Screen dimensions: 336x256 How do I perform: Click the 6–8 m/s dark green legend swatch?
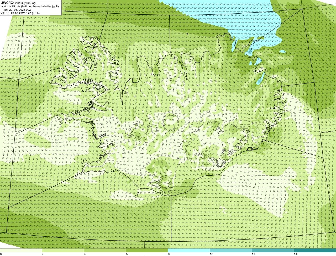[147, 250]
